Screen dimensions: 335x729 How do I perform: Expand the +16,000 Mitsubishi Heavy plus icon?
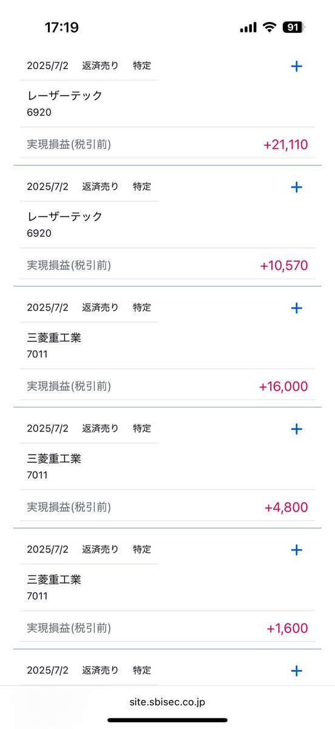coord(297,308)
